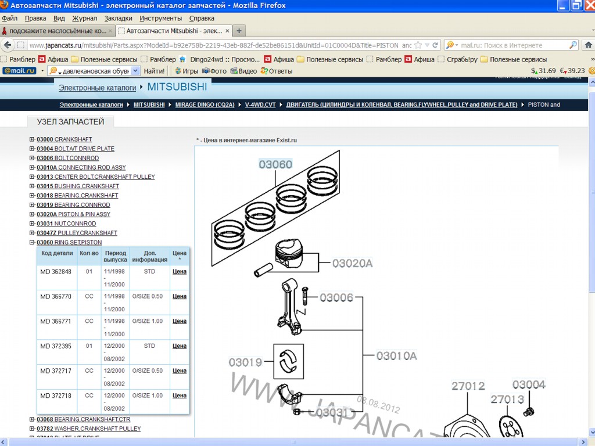Close the 'подскажите маслосъёмные' tab
Screen dimensions: 595x446
pyautogui.click(x=110, y=31)
